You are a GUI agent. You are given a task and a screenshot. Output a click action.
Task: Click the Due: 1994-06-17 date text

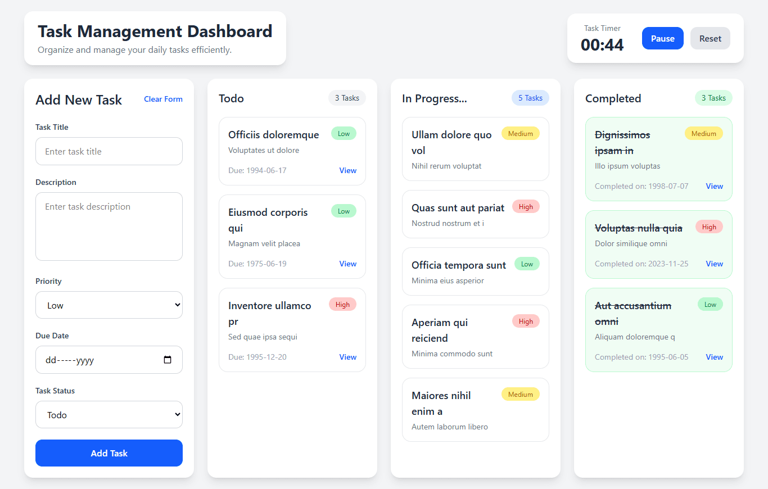click(257, 170)
